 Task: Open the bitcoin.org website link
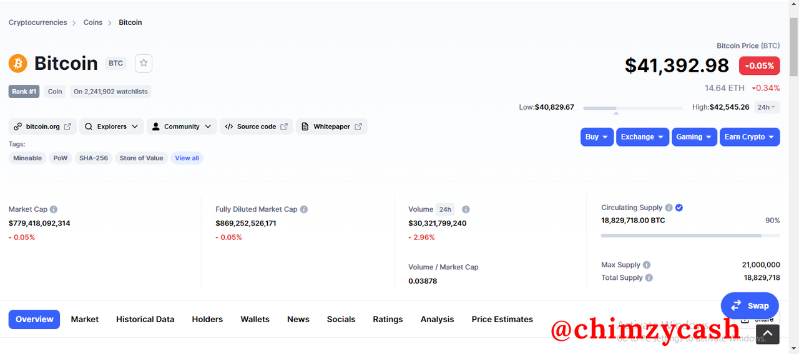click(42, 127)
